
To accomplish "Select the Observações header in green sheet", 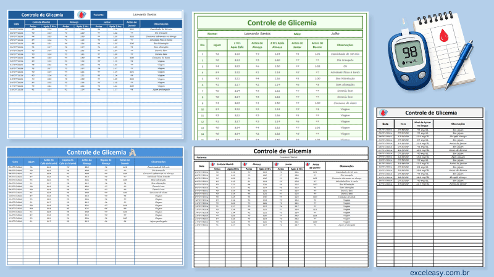I will click(x=345, y=45).
